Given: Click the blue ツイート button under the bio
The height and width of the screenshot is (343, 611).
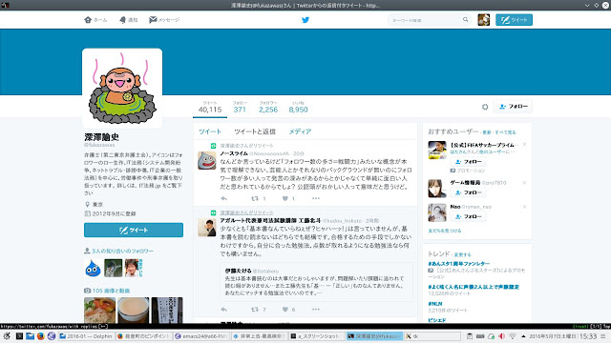Looking at the screenshot, I should [x=134, y=230].
